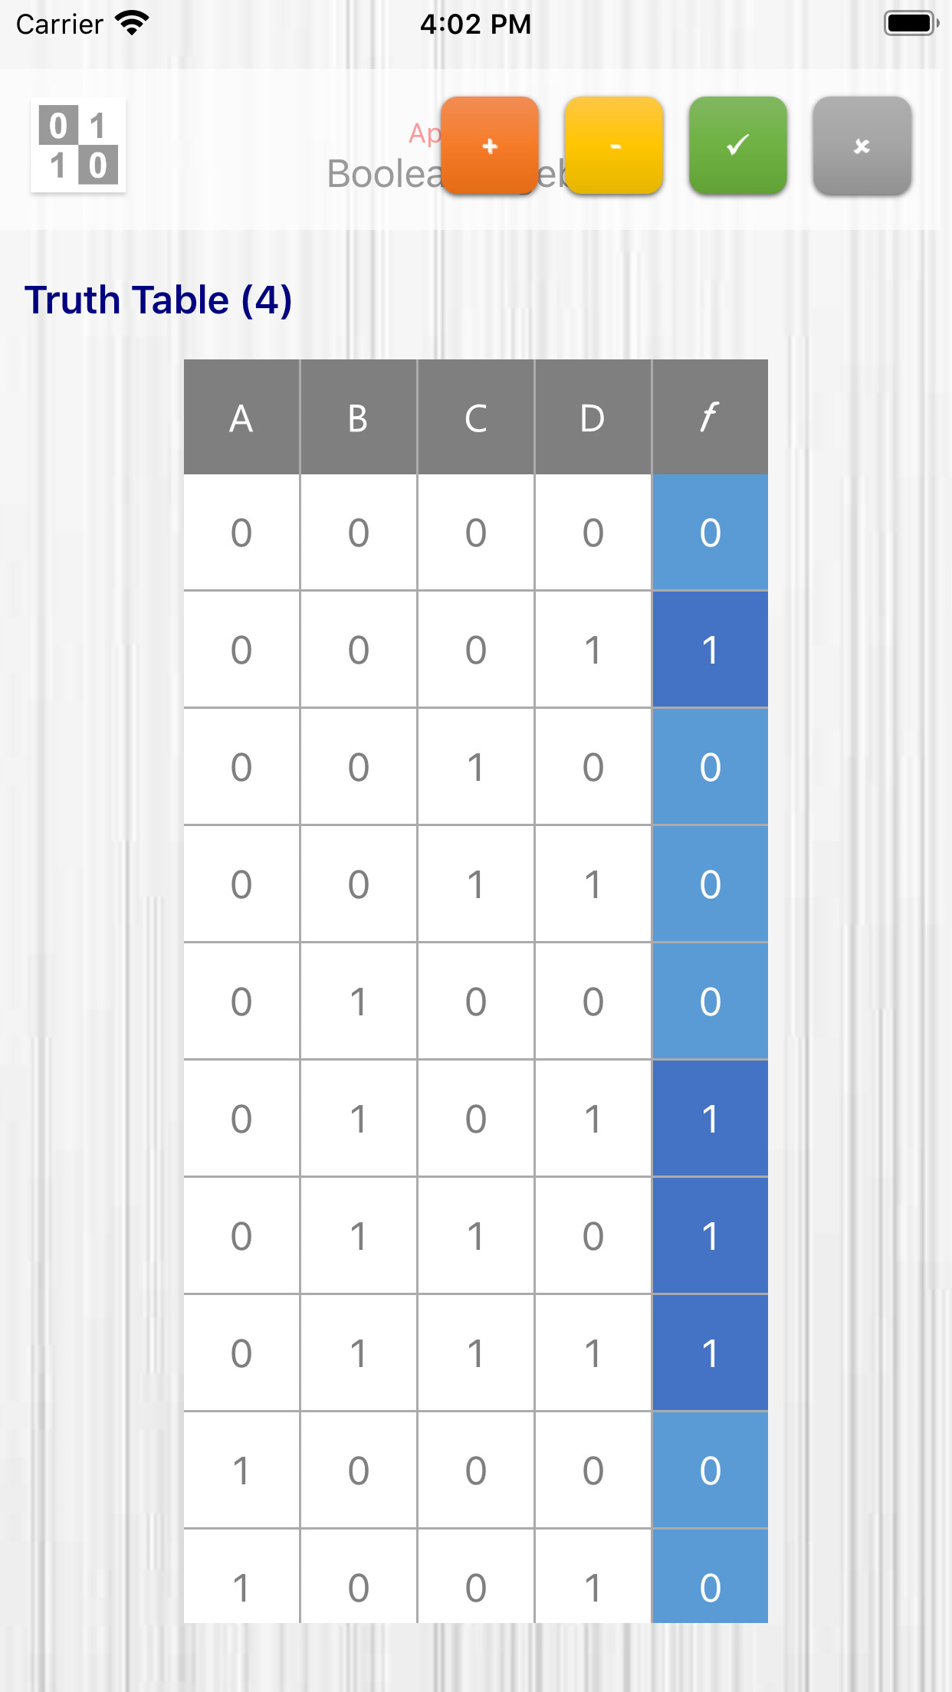
Task: Toggle the f output for row 0101
Action: click(709, 1120)
